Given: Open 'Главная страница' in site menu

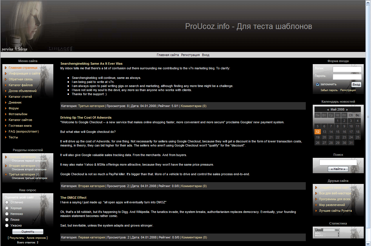Looking at the screenshot, I should click(x=23, y=68).
